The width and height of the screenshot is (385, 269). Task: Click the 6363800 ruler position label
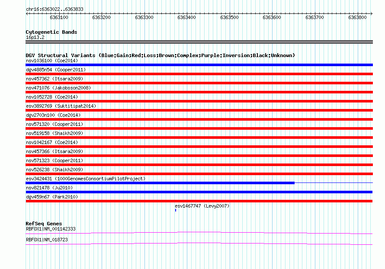coord(357,17)
